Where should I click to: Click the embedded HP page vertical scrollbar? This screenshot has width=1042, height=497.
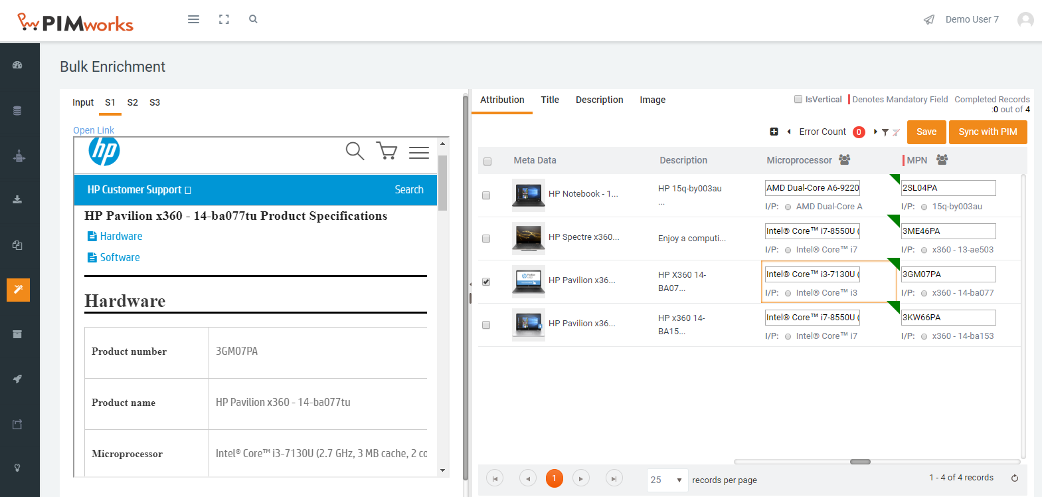[x=443, y=183]
